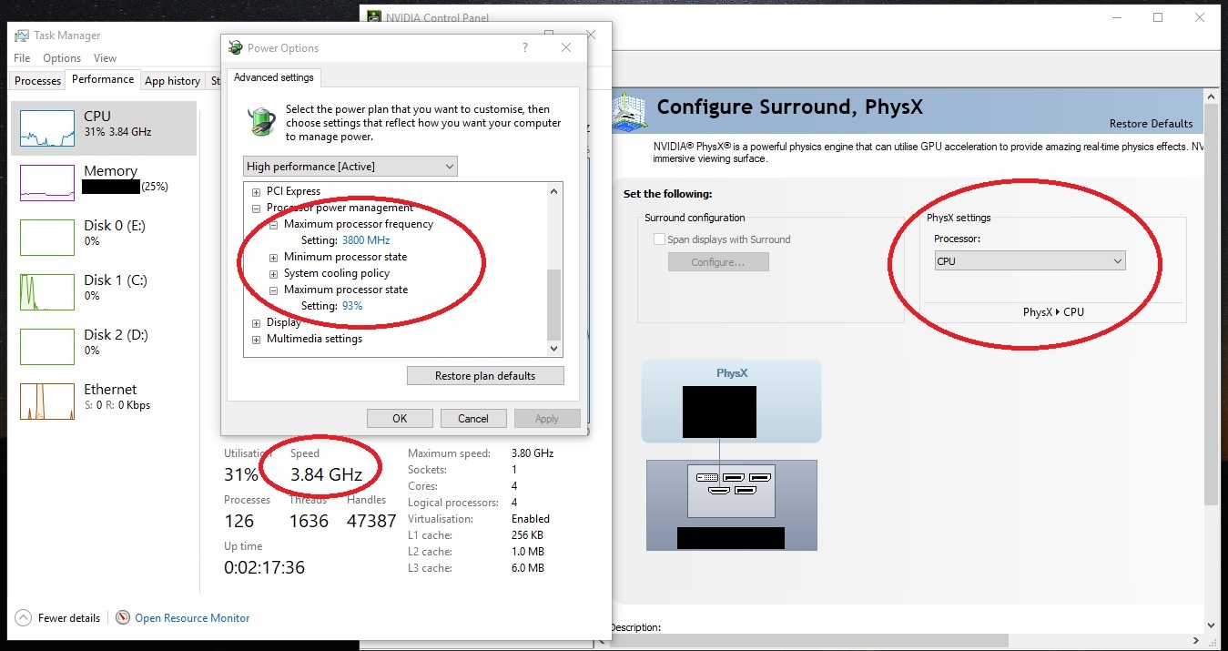Screen dimensions: 1228x651
Task: Open Resource Monitor link
Action: point(192,618)
